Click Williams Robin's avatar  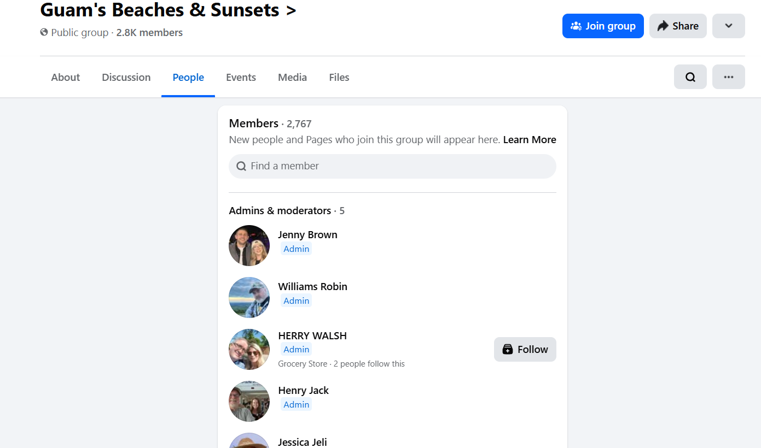click(249, 297)
